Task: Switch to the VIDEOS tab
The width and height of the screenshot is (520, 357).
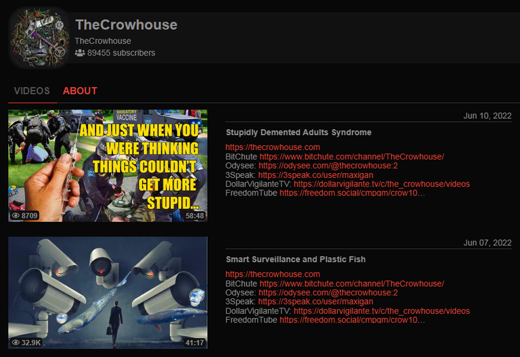Action: [x=32, y=91]
